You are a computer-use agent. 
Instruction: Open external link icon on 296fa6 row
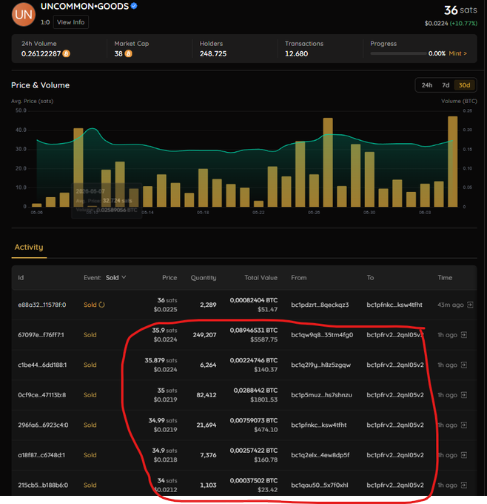pyautogui.click(x=464, y=425)
